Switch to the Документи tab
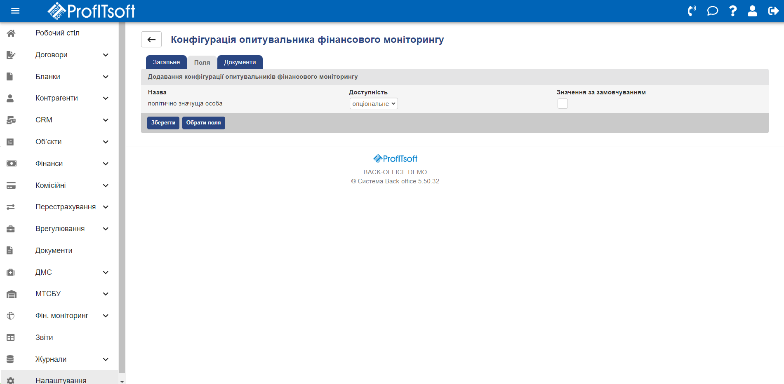 point(240,62)
